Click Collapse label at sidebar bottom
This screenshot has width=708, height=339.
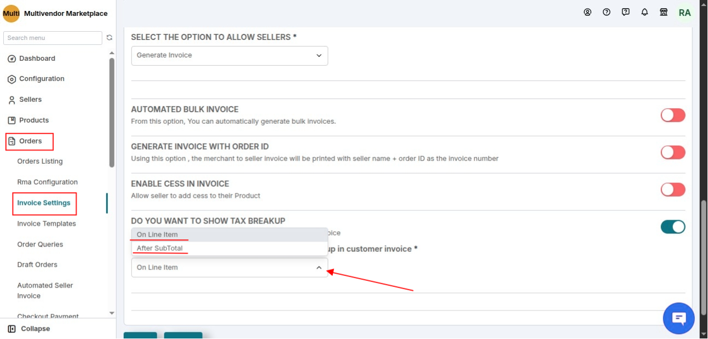tap(36, 329)
